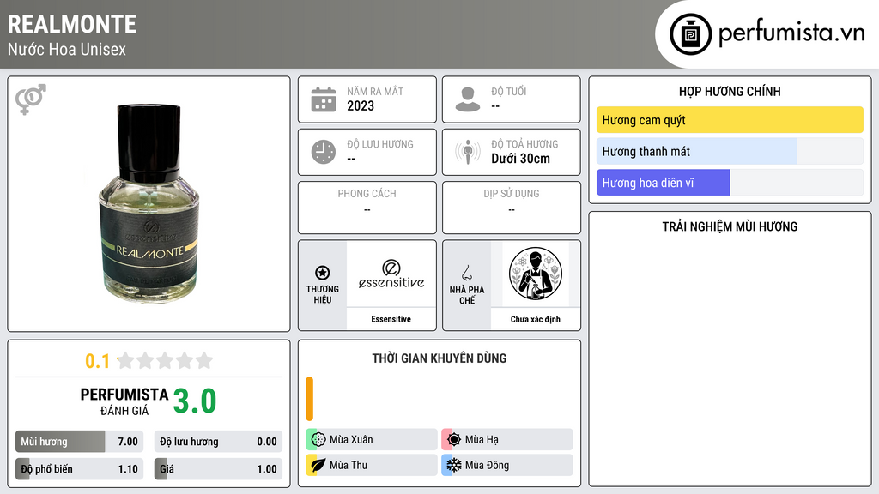This screenshot has width=879, height=494.
Task: Click the unisex gender symbol icon
Action: pos(31,99)
